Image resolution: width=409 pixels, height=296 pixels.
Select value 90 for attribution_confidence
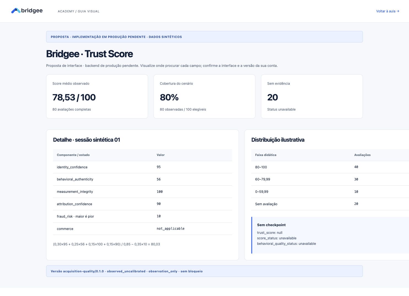(159, 204)
